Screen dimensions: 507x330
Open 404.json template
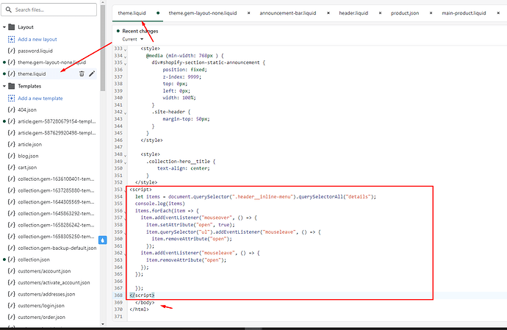pyautogui.click(x=27, y=110)
